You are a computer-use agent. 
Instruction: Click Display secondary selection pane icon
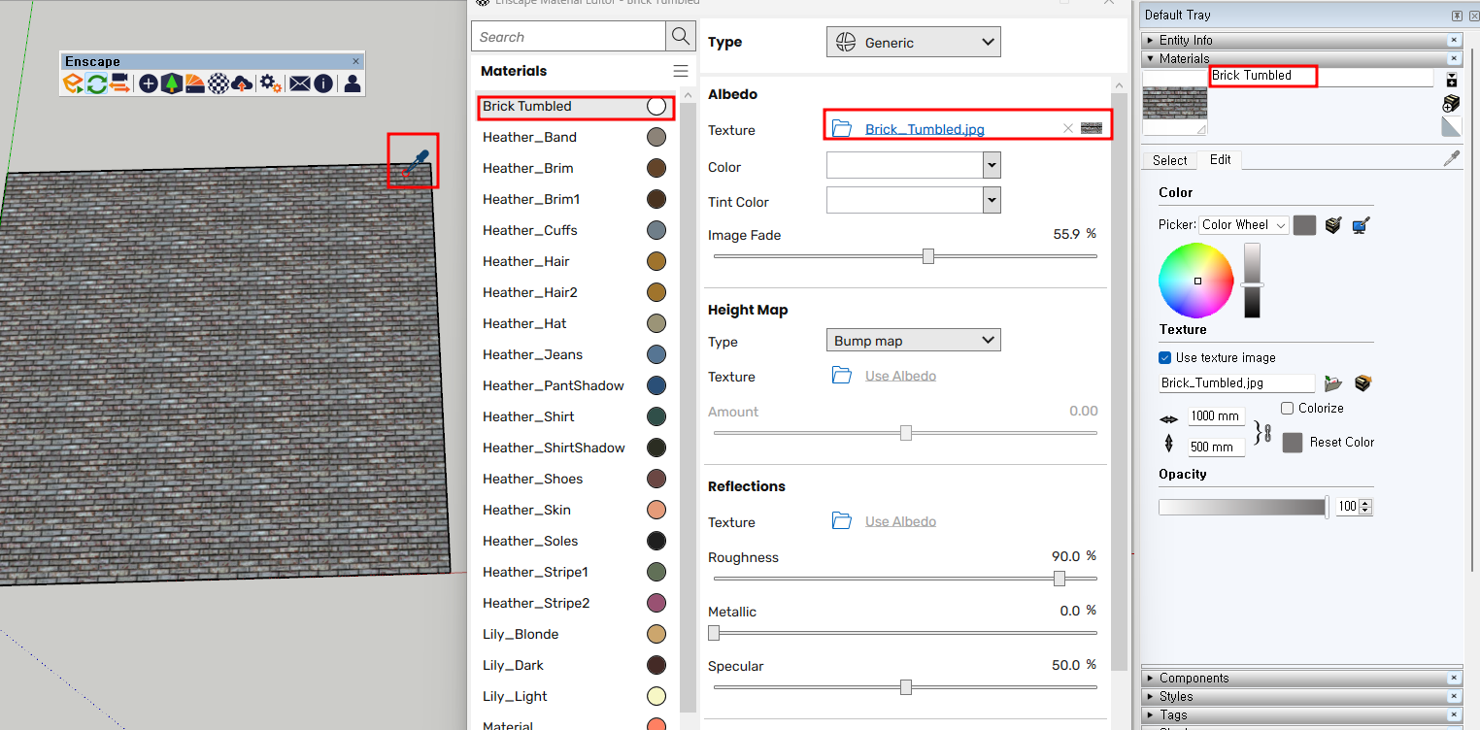[1452, 80]
